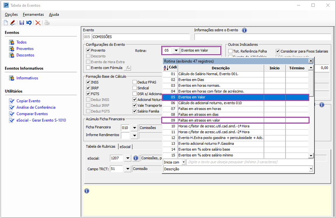Click the sort A-Z icon in Códi column
Viewport: 336px width, 218px height.
(166, 68)
